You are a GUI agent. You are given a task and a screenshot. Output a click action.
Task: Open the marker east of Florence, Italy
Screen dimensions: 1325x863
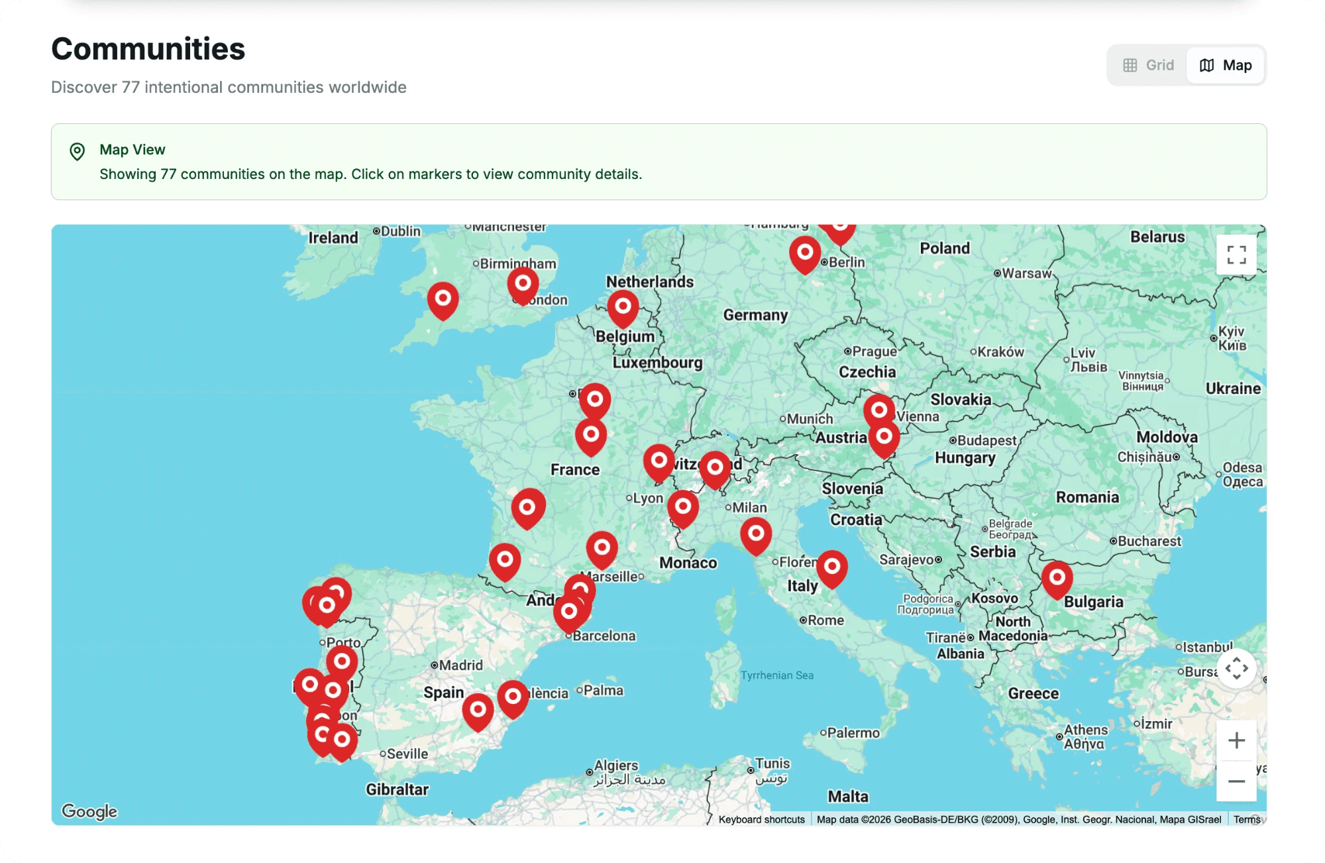(x=832, y=569)
